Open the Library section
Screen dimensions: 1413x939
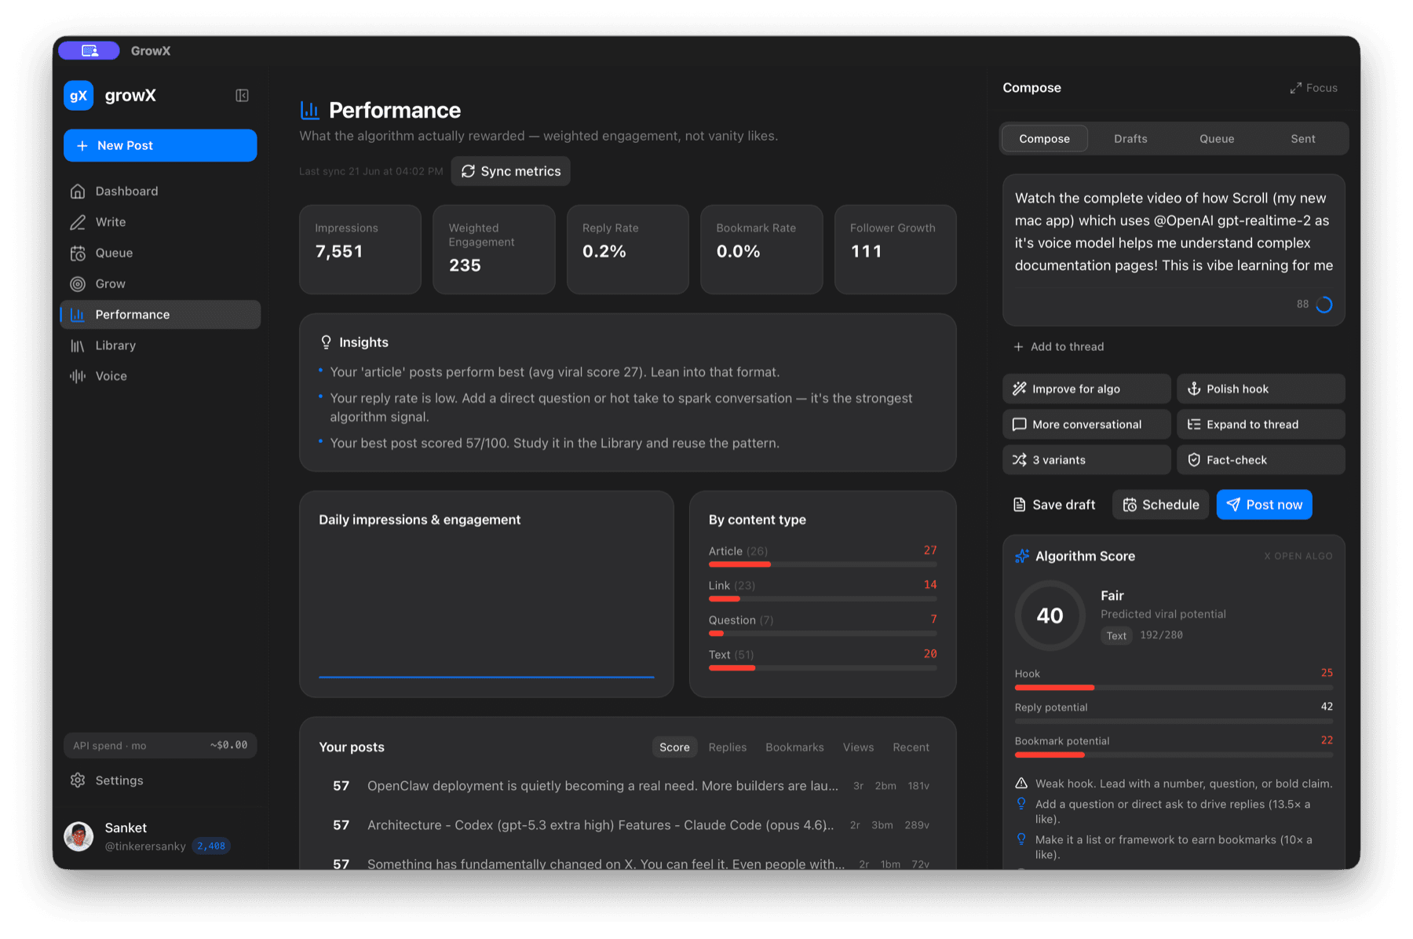[160, 345]
